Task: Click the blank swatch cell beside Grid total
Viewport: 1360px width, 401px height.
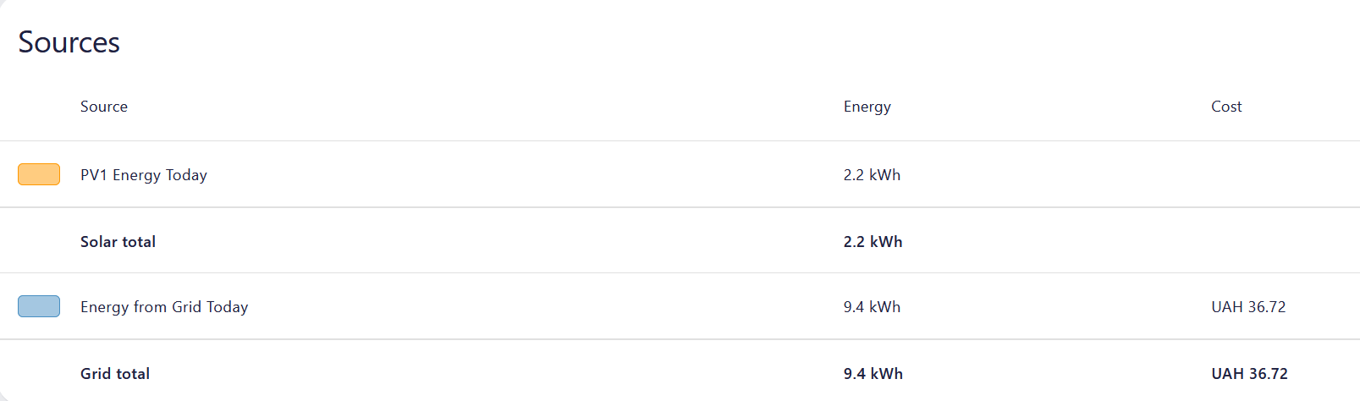Action: (39, 374)
